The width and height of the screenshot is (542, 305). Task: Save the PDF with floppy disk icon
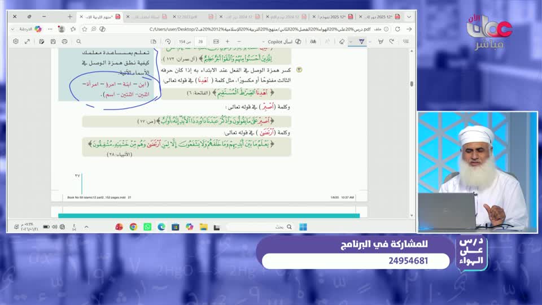53,41
